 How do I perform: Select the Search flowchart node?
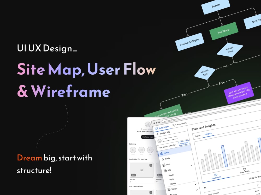tap(216, 6)
